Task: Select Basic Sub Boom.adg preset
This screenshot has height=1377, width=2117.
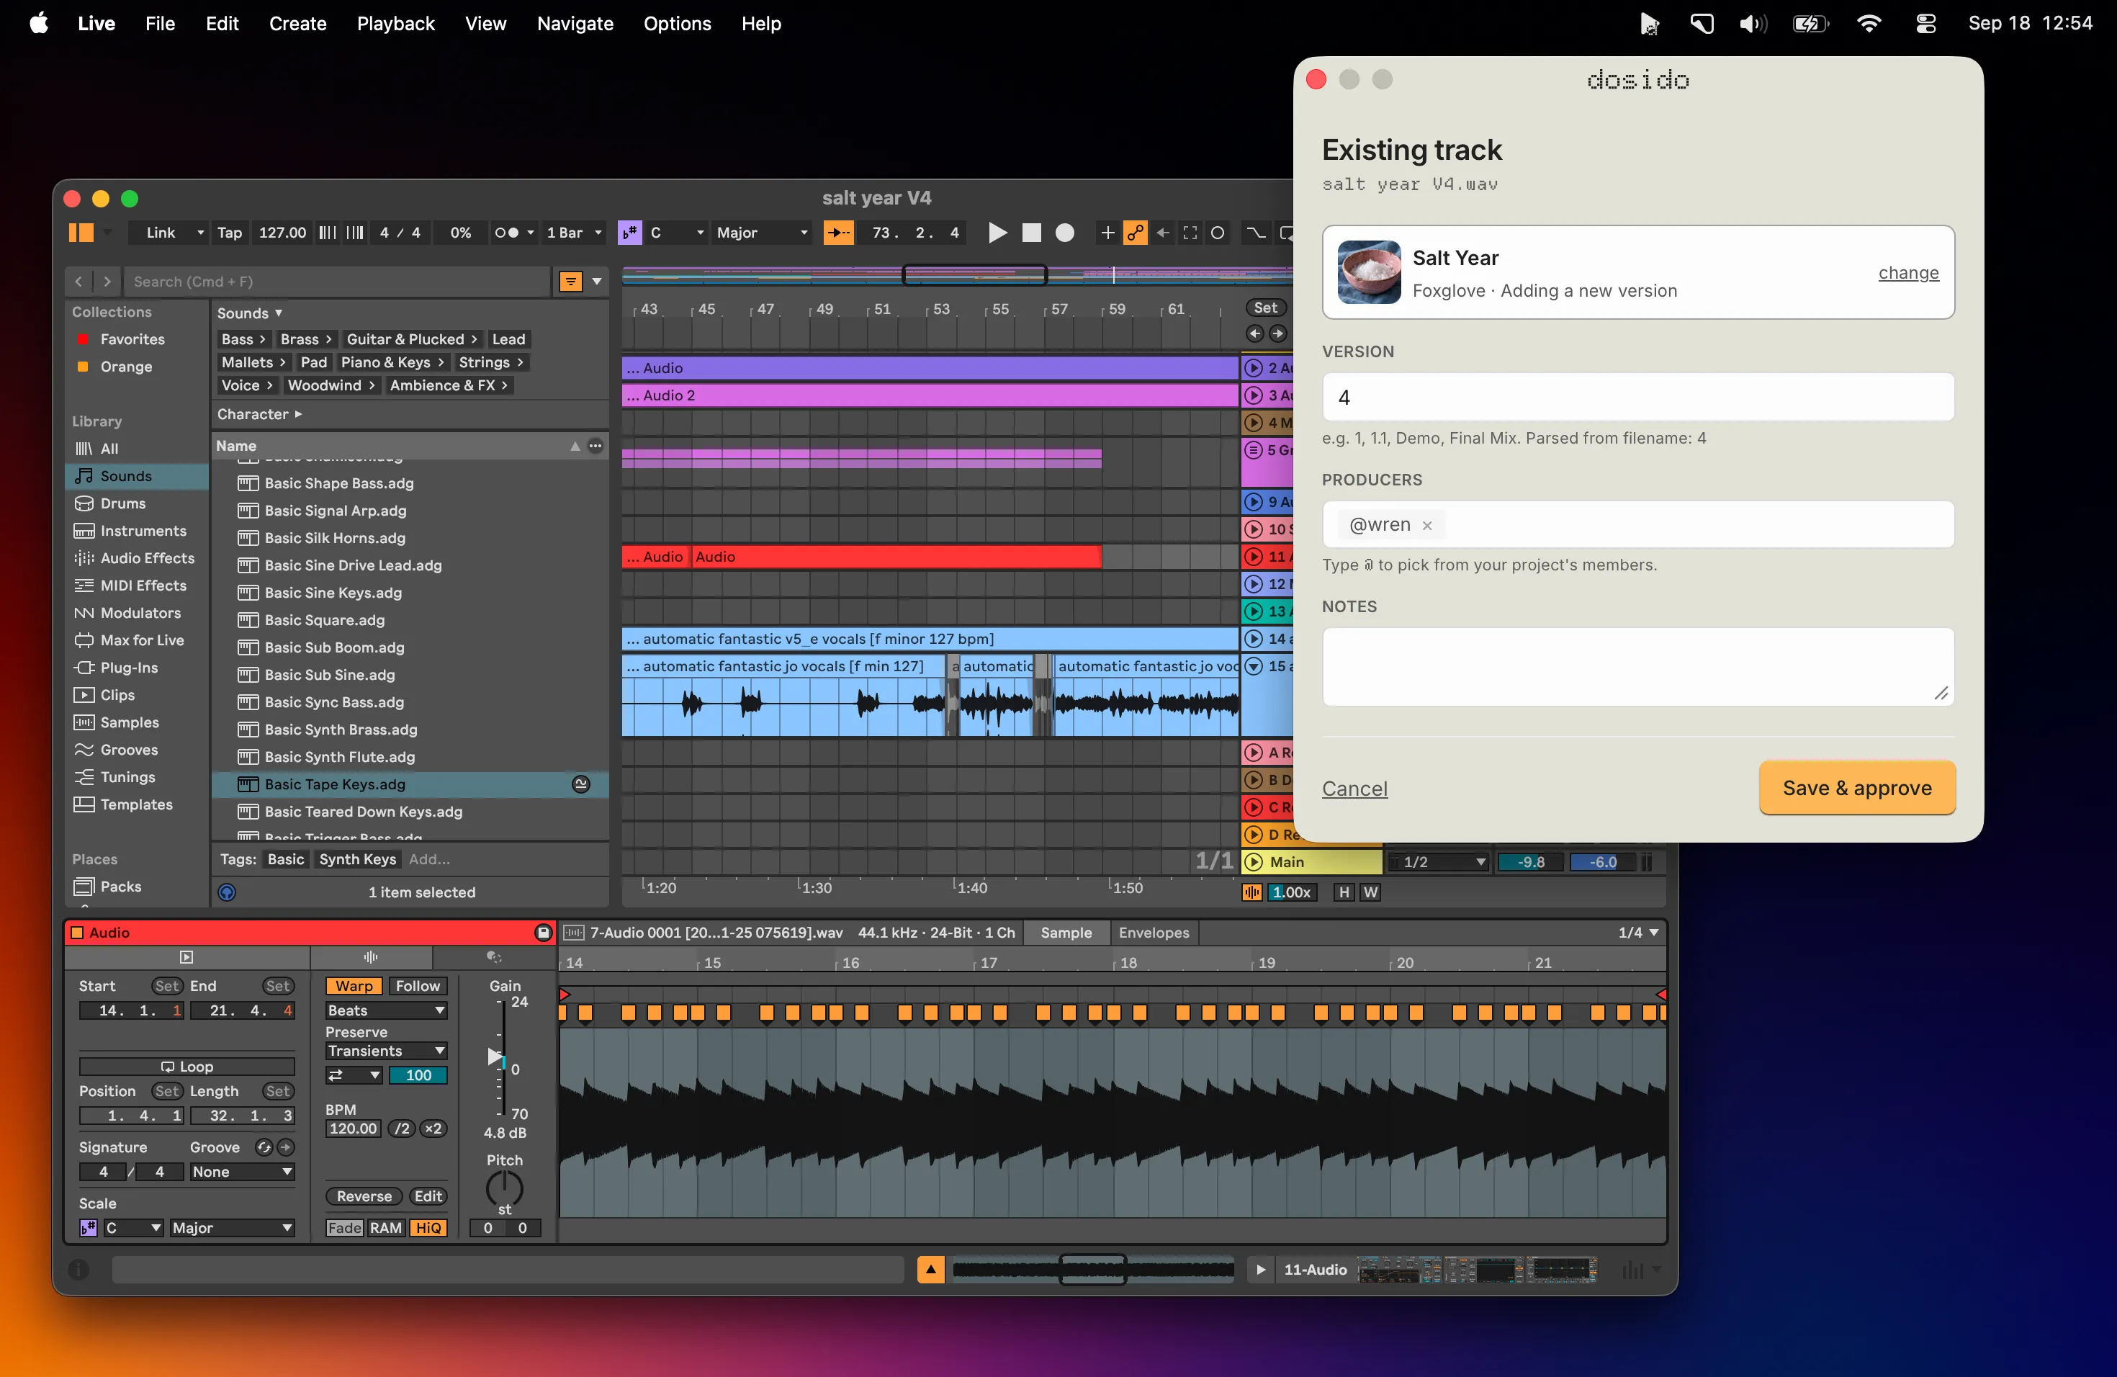Action: point(334,647)
